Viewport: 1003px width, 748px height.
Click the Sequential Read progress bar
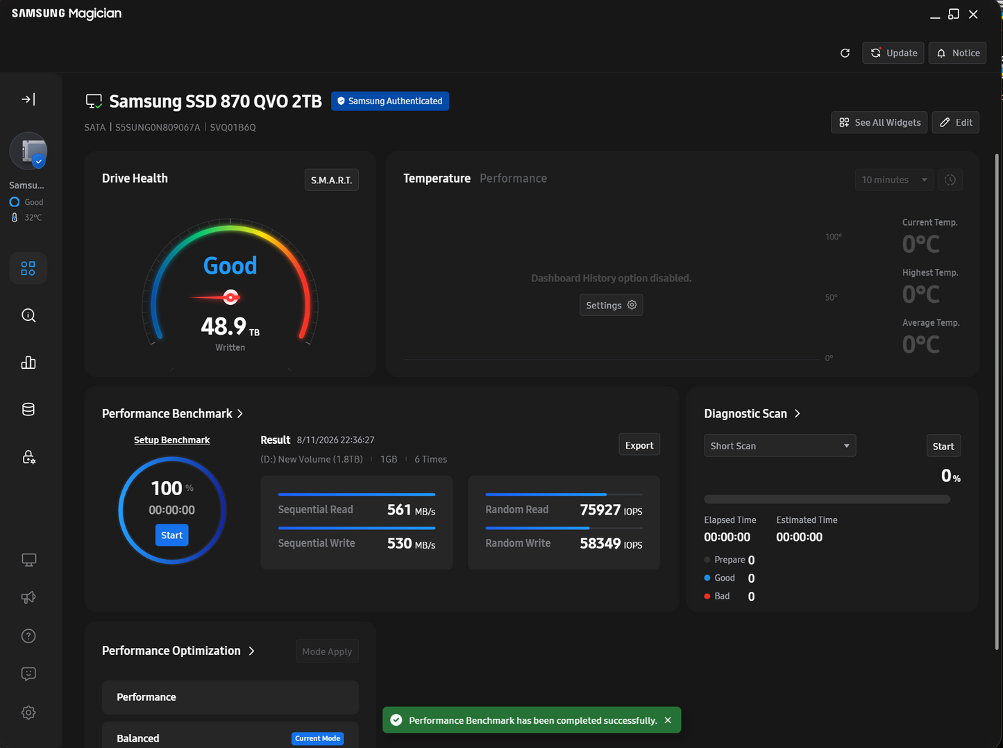coord(357,494)
